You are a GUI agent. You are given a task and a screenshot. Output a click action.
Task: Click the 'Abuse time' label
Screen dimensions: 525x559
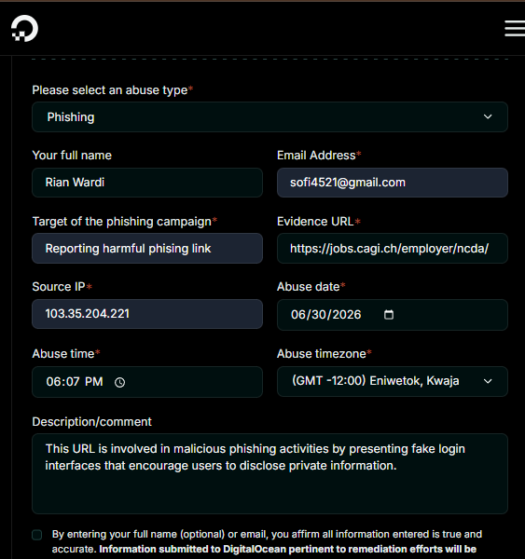[66, 354]
